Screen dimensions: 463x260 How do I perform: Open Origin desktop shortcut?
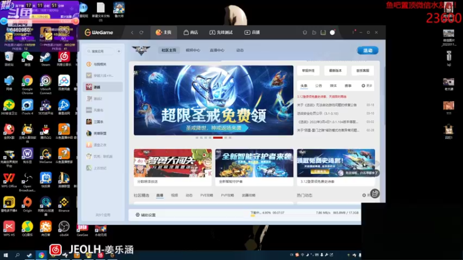[x=27, y=205]
